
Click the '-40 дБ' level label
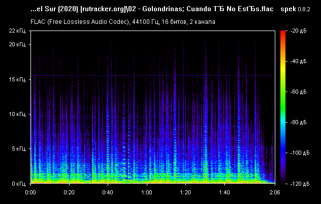coord(298,61)
